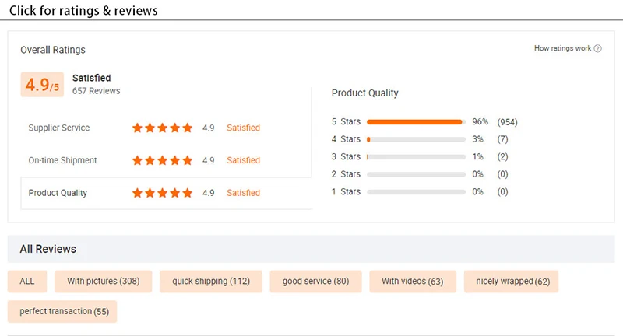Show reviews With videos (63)
Viewport: 623px width, 336px height.
click(412, 282)
